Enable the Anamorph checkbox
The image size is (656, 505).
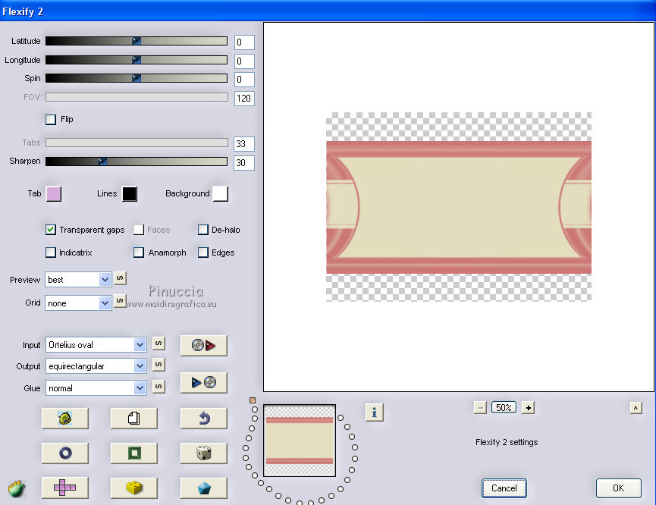[x=139, y=252]
